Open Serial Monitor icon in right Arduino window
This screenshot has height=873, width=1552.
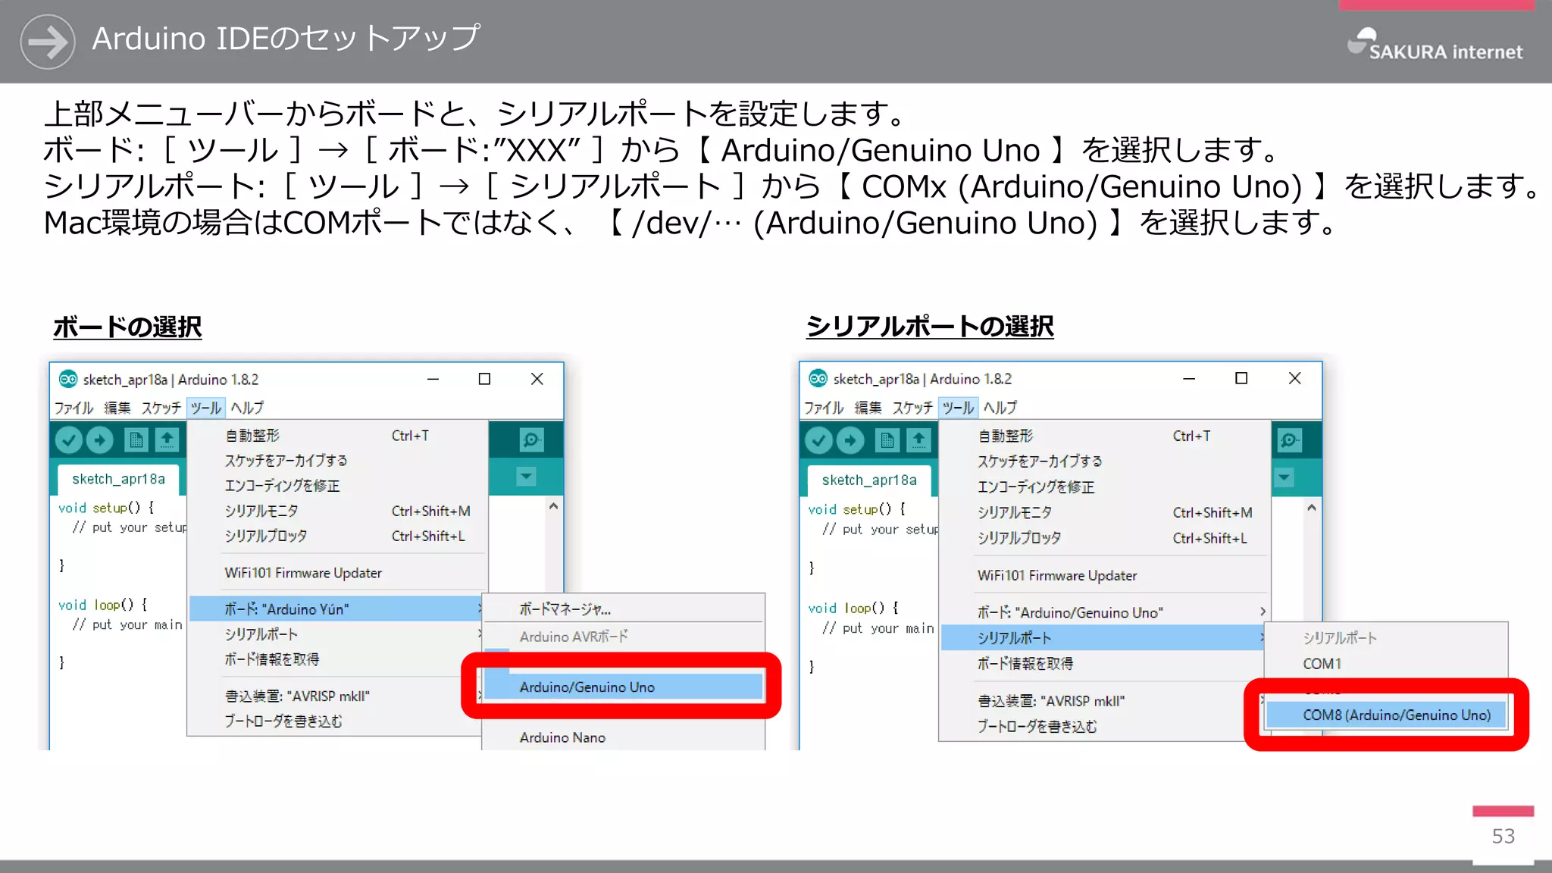pyautogui.click(x=1289, y=440)
